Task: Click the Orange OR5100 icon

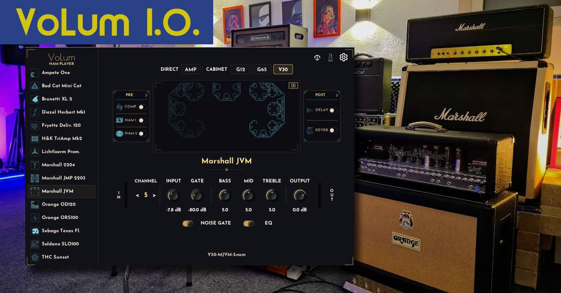Action: (x=35, y=217)
